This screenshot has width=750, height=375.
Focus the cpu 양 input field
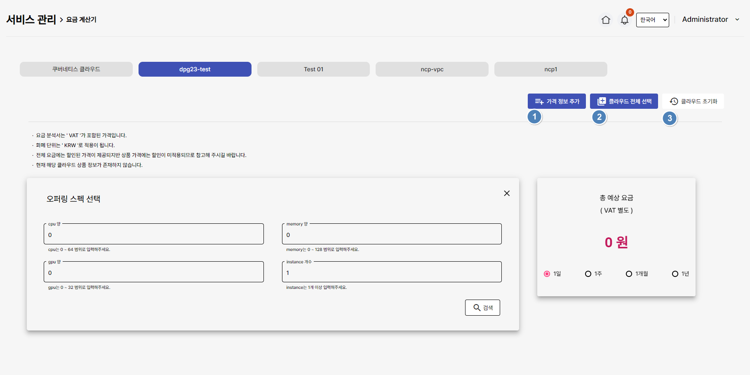[x=153, y=235]
